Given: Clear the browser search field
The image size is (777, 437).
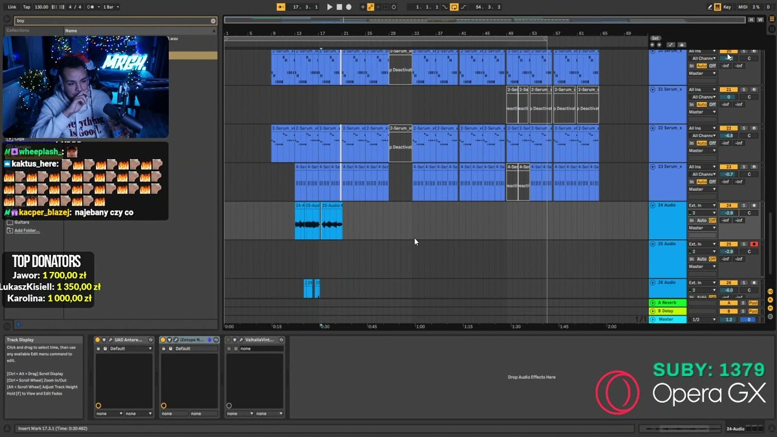Looking at the screenshot, I should point(213,21).
